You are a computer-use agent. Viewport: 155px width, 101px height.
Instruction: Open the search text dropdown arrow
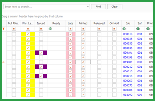88,7
